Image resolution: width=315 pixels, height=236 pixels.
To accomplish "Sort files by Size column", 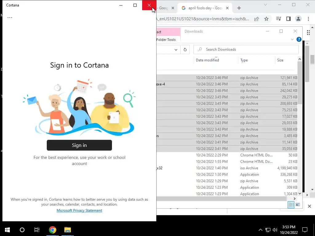I will point(286,60).
